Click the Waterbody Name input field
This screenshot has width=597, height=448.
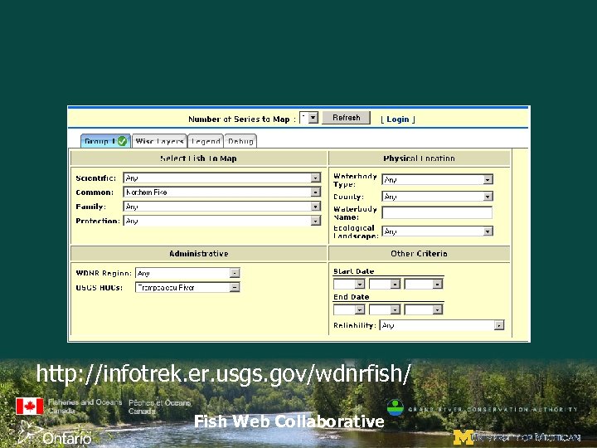tap(437, 212)
